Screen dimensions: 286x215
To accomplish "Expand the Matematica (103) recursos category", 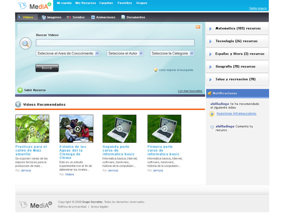I will 238,28.
